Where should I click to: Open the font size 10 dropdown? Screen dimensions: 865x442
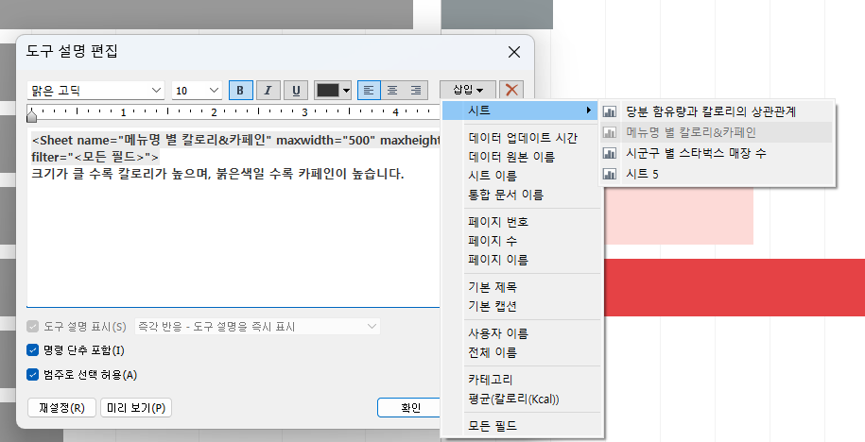[x=197, y=91]
